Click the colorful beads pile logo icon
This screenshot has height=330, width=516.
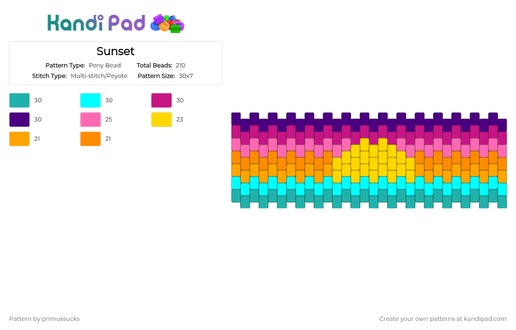click(167, 23)
